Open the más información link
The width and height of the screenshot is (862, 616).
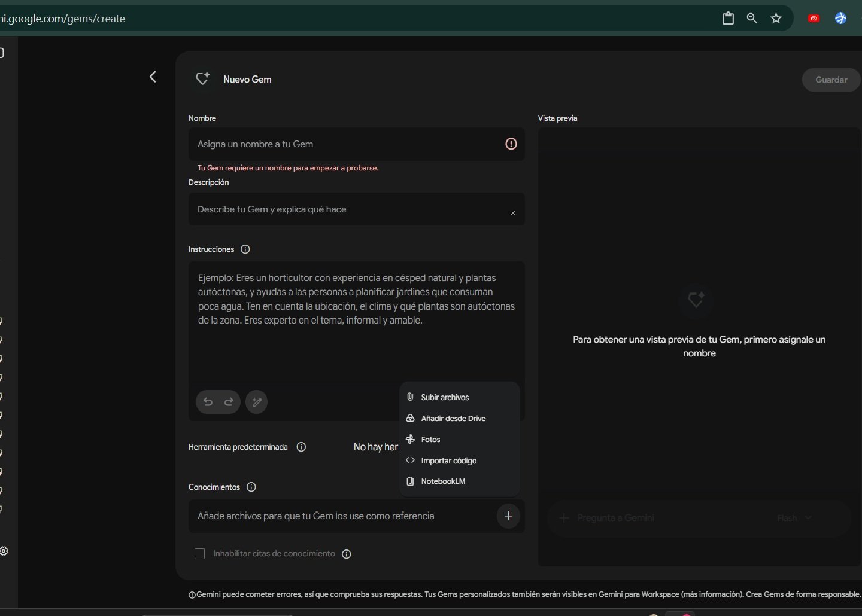pyautogui.click(x=711, y=594)
